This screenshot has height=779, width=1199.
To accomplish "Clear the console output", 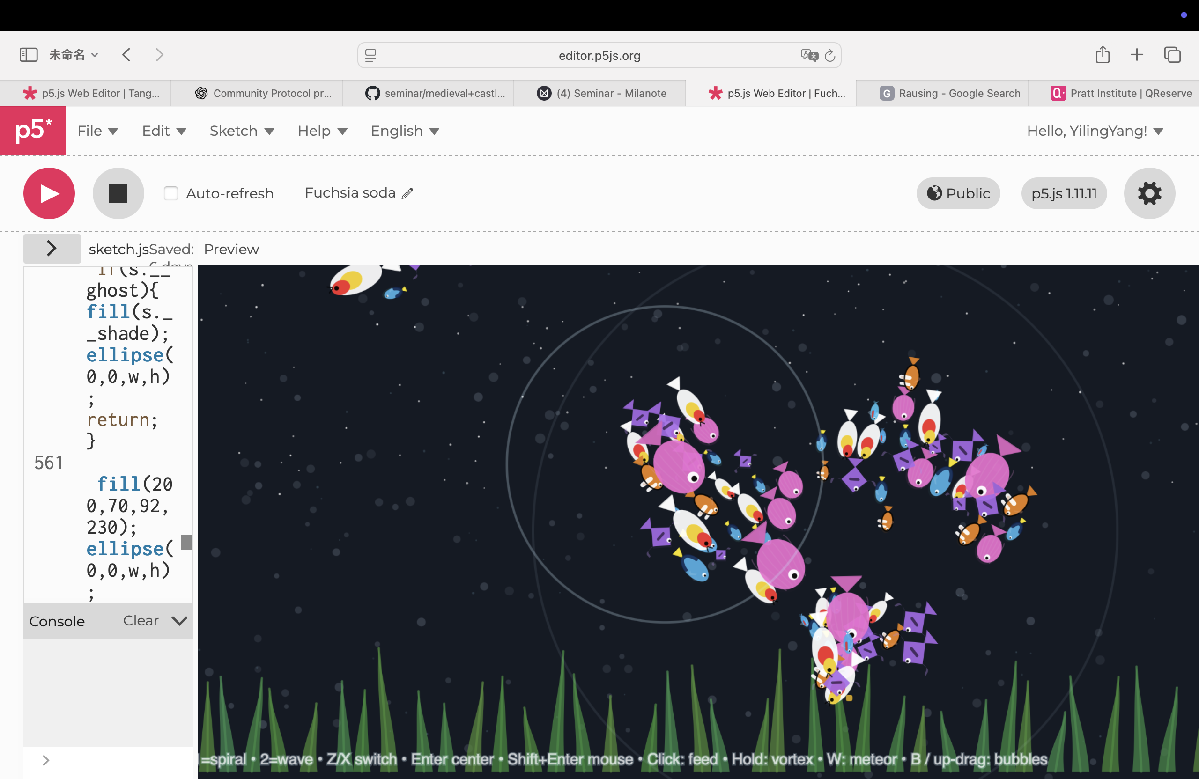I will [x=141, y=620].
